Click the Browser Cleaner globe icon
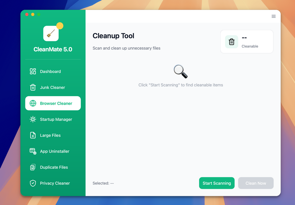Viewport: 295px width, 205px height. pyautogui.click(x=33, y=103)
